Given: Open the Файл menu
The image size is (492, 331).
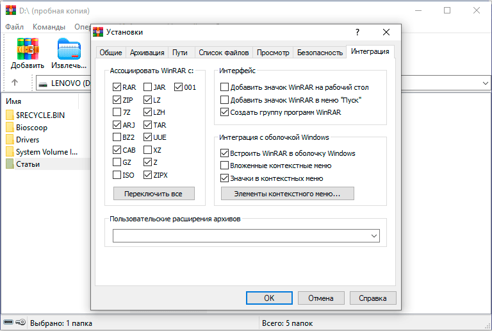Looking at the screenshot, I should pyautogui.click(x=14, y=27).
